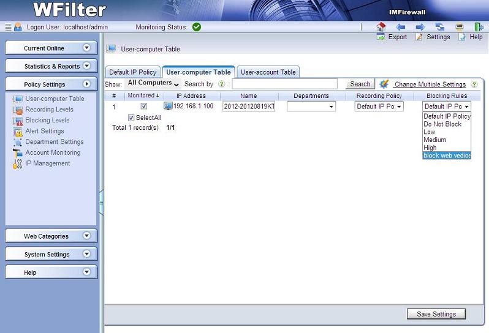The image size is (489, 333).
Task: Click the Alert Settings warning icon
Action: (18, 132)
